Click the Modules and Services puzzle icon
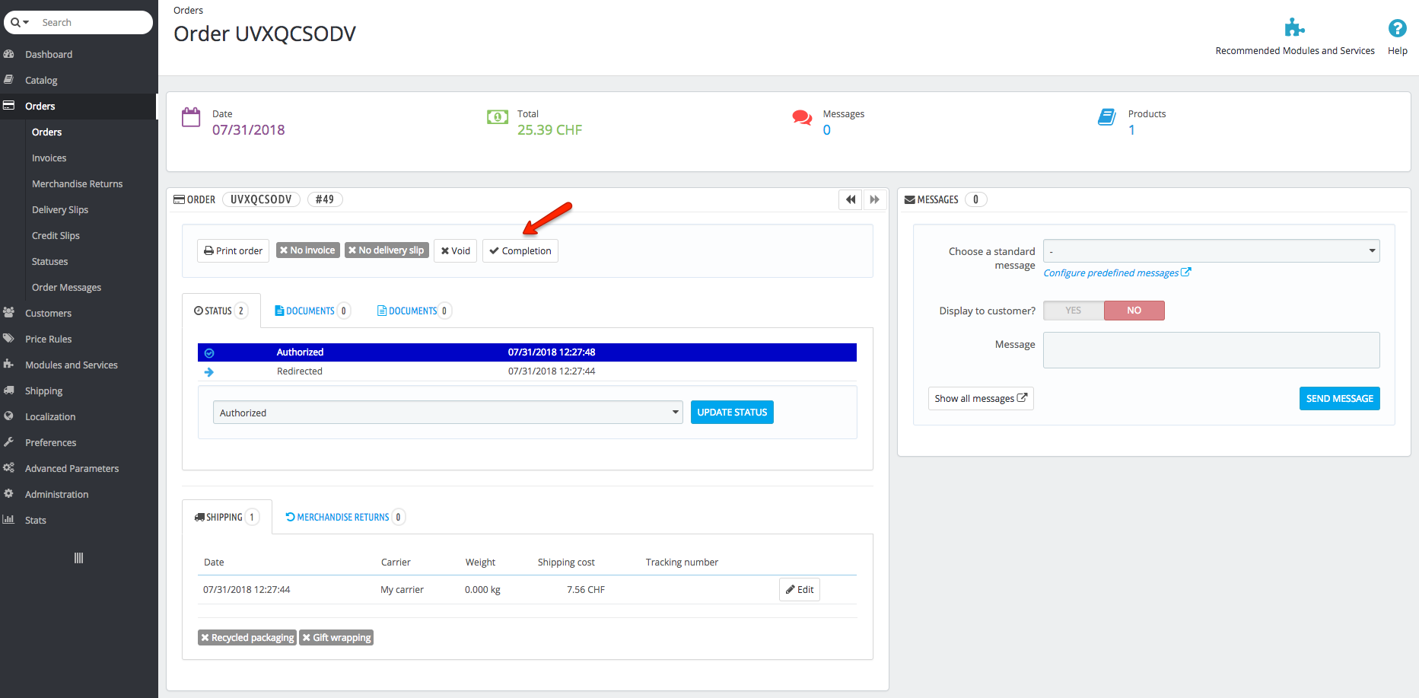This screenshot has height=698, width=1419. 9,365
